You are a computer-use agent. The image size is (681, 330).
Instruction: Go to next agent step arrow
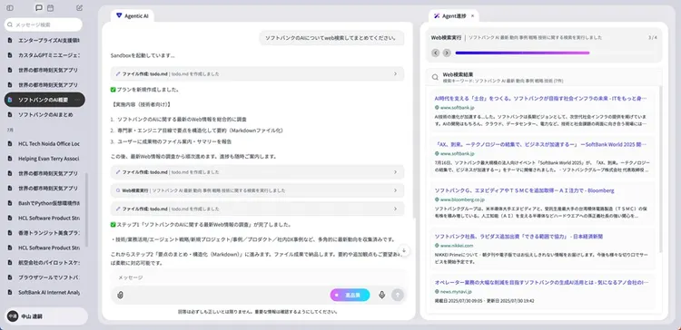[x=447, y=53]
